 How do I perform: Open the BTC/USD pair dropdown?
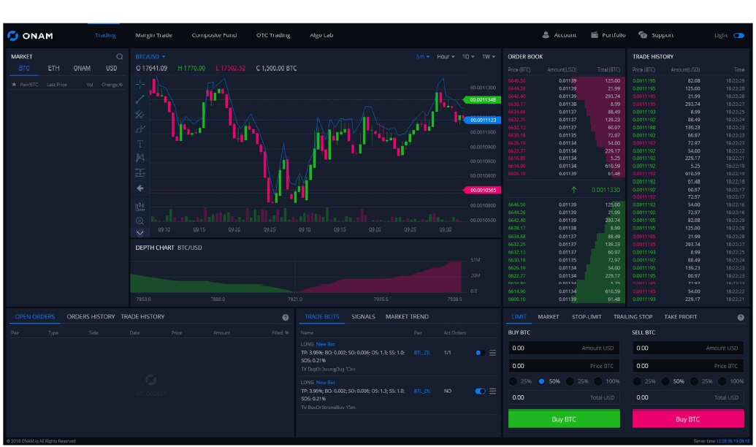point(150,56)
